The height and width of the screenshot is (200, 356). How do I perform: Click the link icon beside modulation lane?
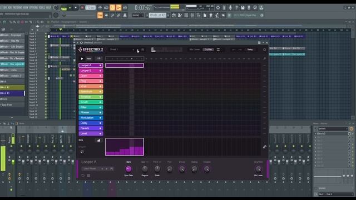click(265, 147)
